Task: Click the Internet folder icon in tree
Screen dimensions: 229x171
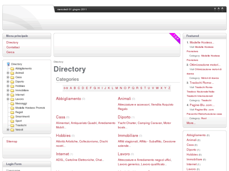Action: [x=12, y=95]
